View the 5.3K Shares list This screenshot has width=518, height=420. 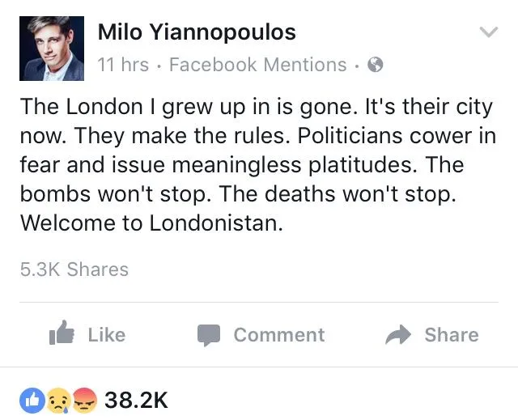click(74, 269)
